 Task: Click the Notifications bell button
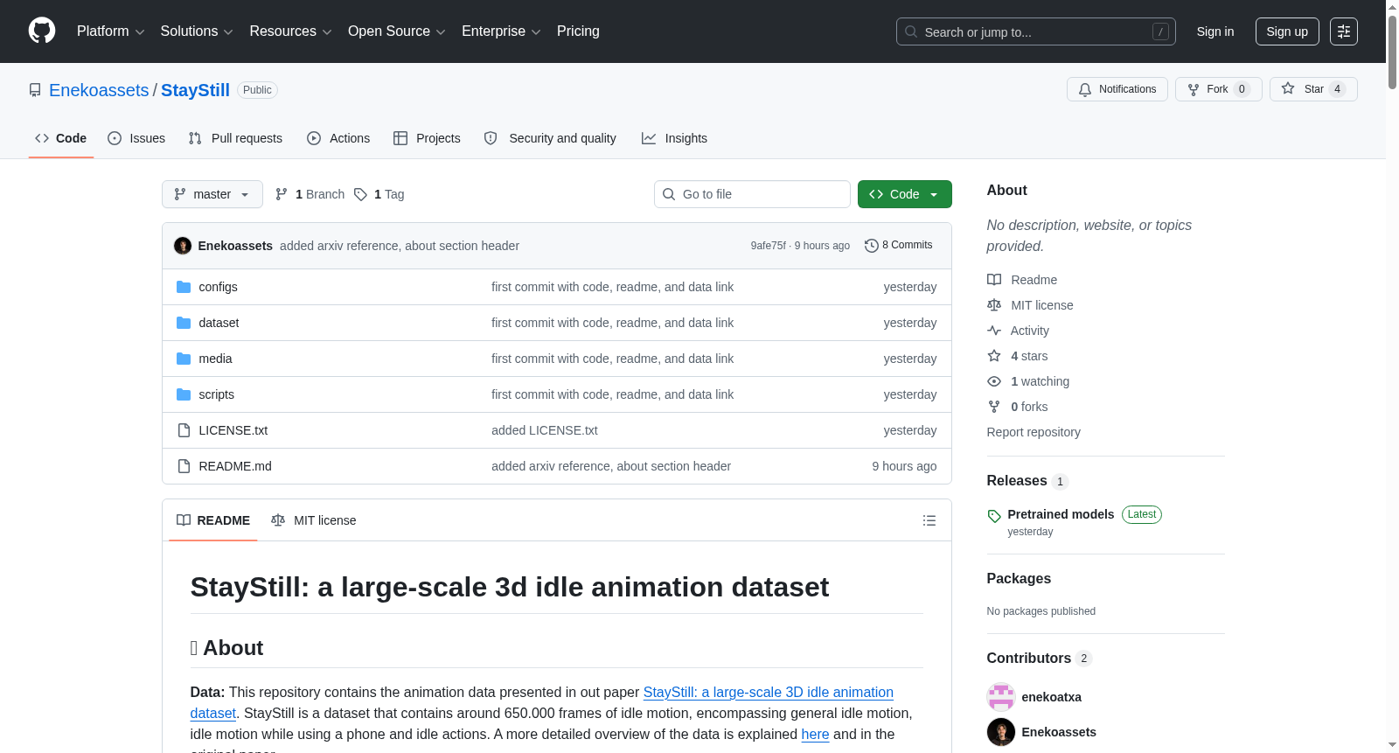click(1117, 89)
